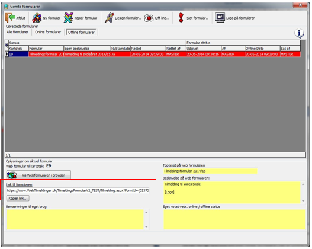Click the Kartotek column header
312x249 pixels.
click(x=18, y=49)
